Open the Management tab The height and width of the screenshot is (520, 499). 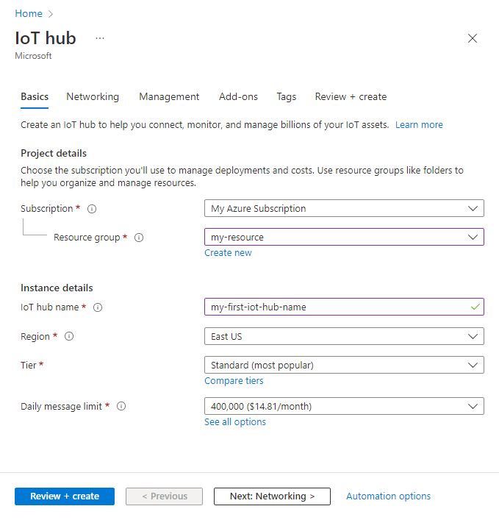[x=169, y=97]
